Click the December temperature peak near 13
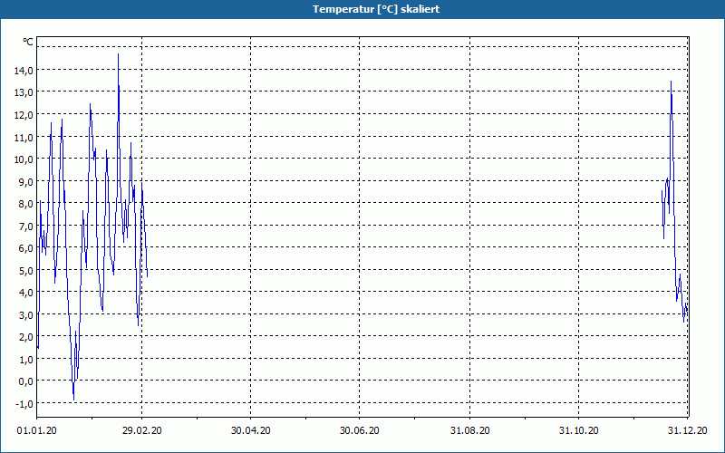Image resolution: width=725 pixels, height=453 pixels. 671,82
